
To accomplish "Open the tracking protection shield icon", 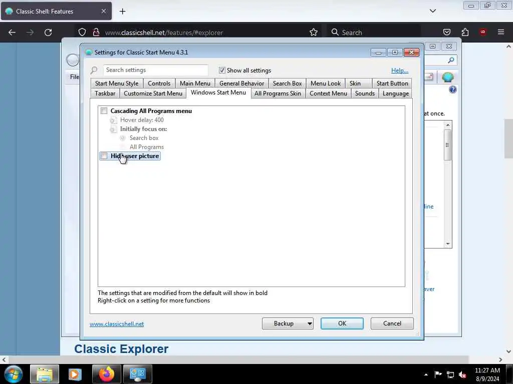I will (x=82, y=32).
